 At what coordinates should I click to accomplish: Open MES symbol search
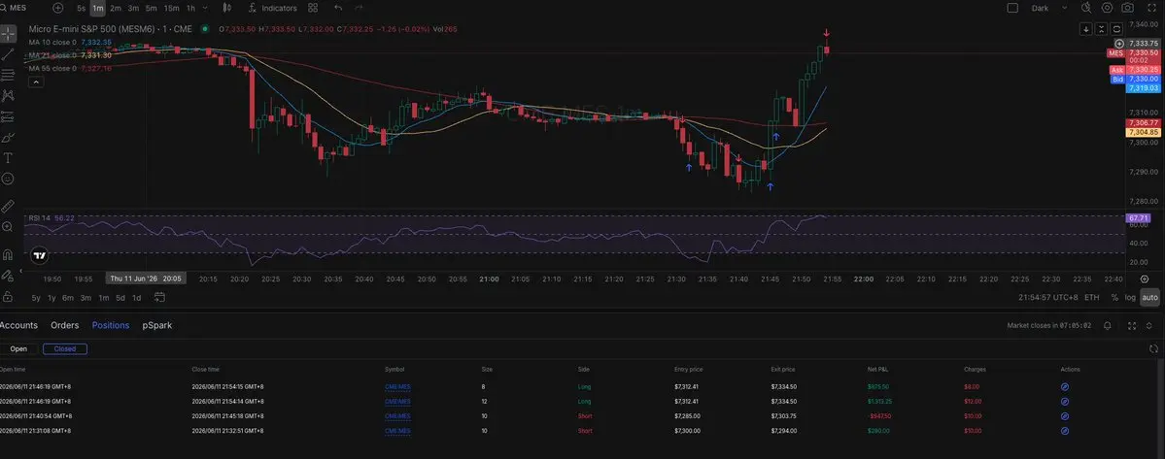click(15, 8)
